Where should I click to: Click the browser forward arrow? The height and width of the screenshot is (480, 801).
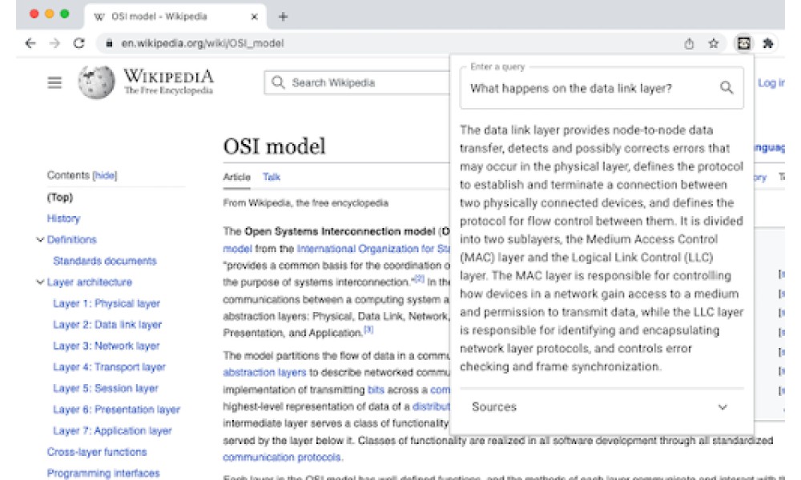click(x=54, y=43)
